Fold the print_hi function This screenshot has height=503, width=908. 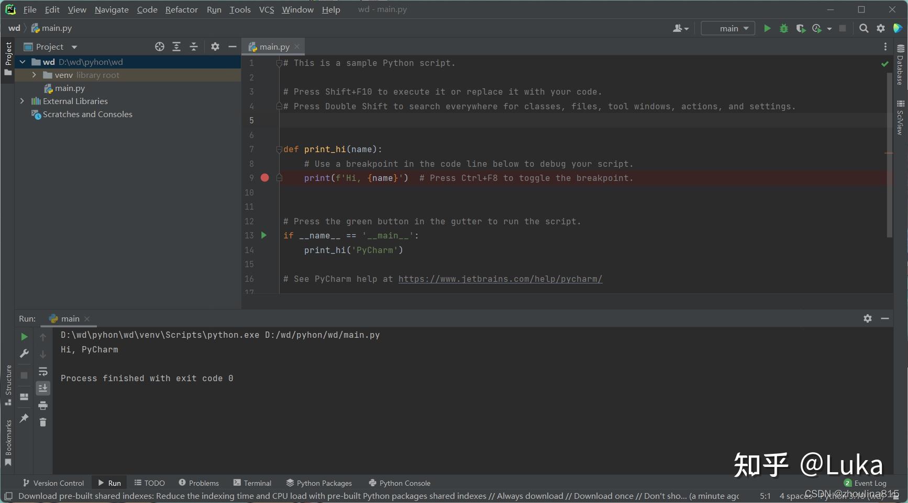tap(279, 150)
